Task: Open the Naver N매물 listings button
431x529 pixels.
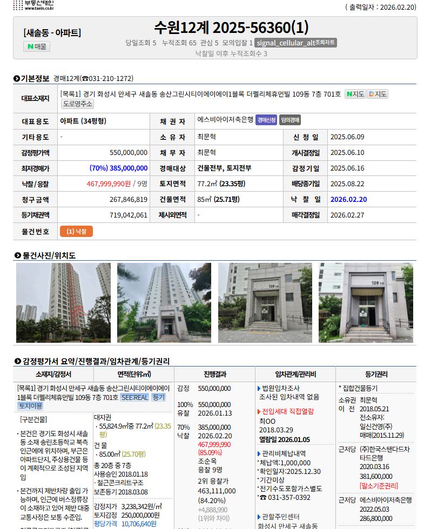Action: tap(37, 46)
